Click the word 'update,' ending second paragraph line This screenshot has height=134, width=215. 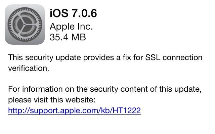click(x=188, y=89)
